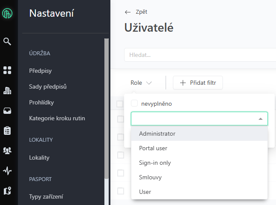Image resolution: width=276 pixels, height=205 pixels.
Task: Open the inbox tray icon
Action: tap(7, 110)
